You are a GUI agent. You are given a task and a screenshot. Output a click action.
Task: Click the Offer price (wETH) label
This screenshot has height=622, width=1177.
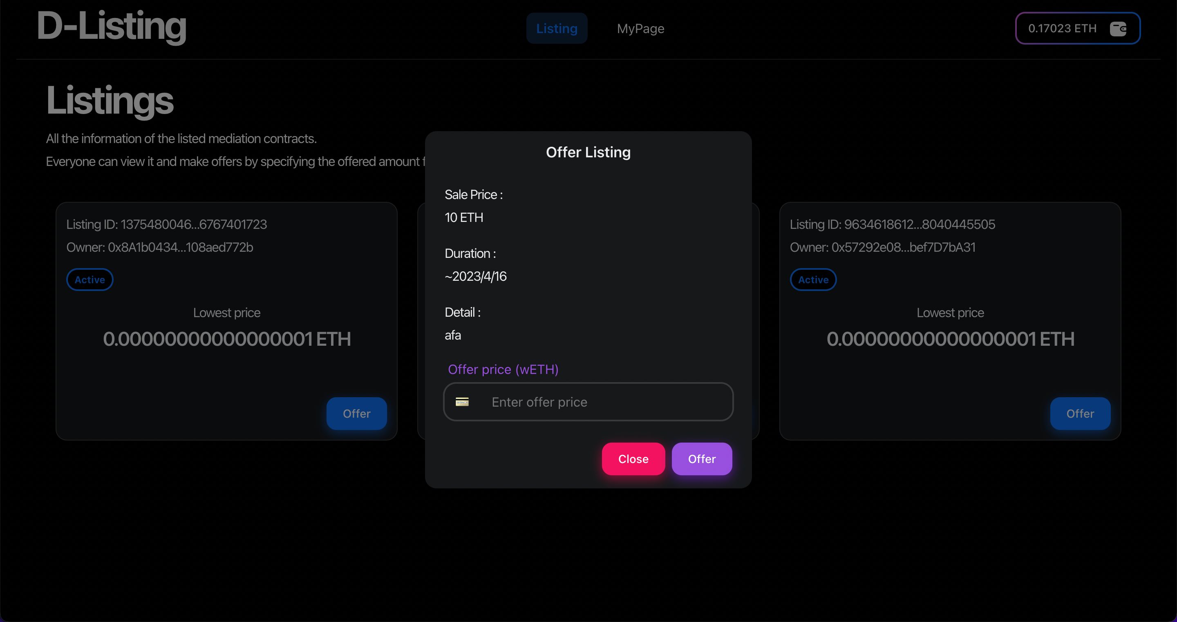pos(503,369)
